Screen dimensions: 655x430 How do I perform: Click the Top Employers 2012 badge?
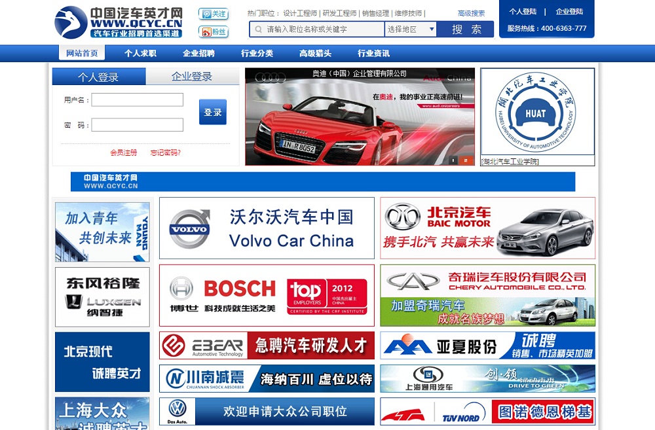pyautogui.click(x=327, y=296)
